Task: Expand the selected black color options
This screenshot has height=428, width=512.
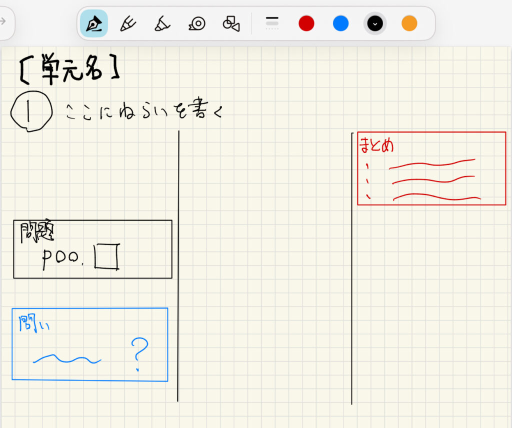Action: (x=375, y=23)
